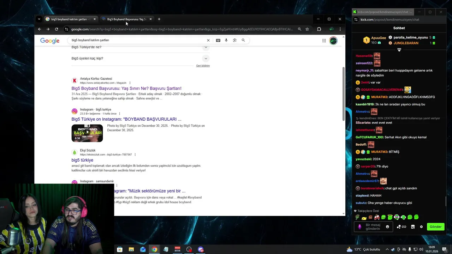
Task: Play the Boyband Başvuruları video thumbnail
Action: (x=87, y=133)
